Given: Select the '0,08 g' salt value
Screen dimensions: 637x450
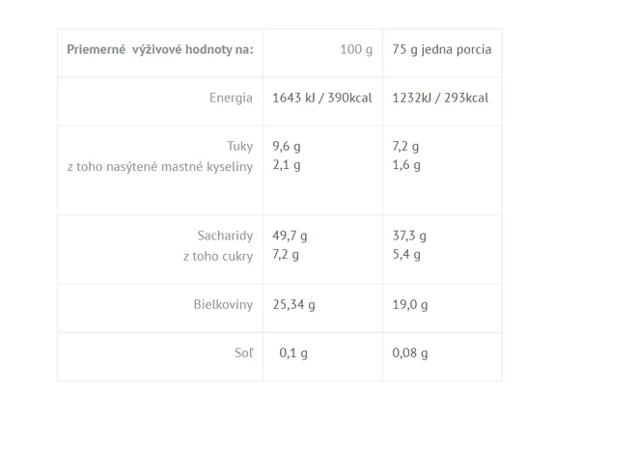Looking at the screenshot, I should tap(410, 352).
